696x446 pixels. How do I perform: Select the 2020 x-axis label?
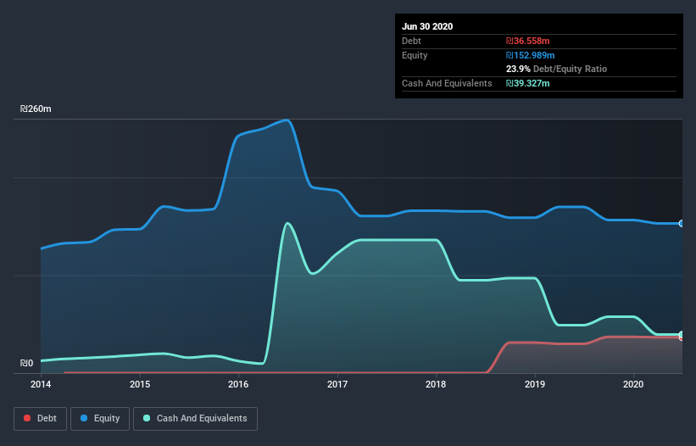633,384
